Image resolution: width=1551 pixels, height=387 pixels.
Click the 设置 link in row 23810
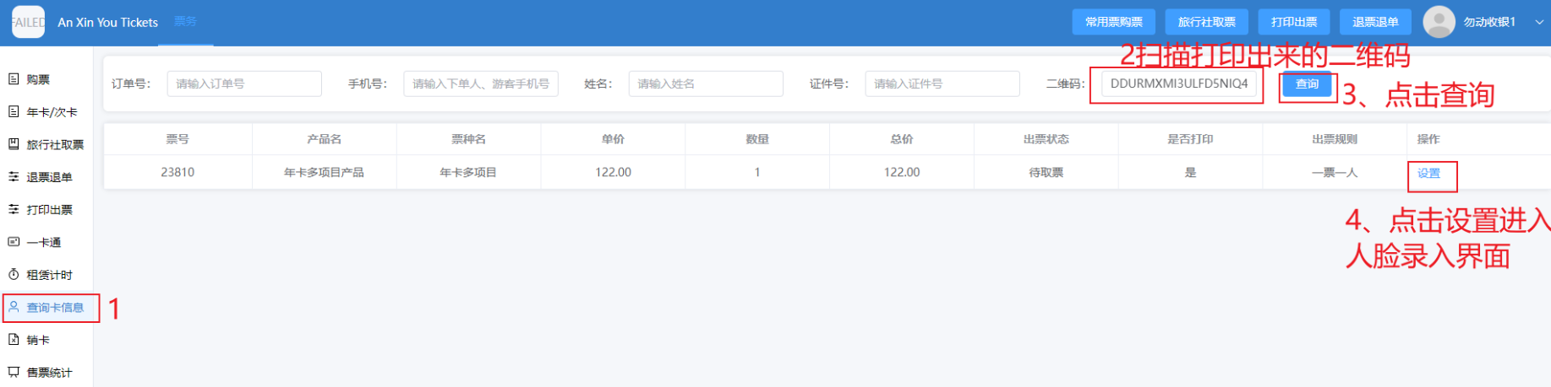[1428, 173]
